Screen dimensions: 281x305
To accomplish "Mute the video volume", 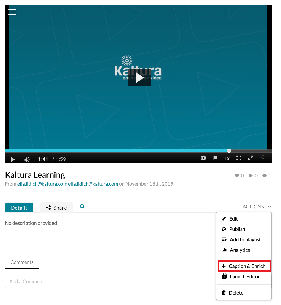I will point(27,160).
